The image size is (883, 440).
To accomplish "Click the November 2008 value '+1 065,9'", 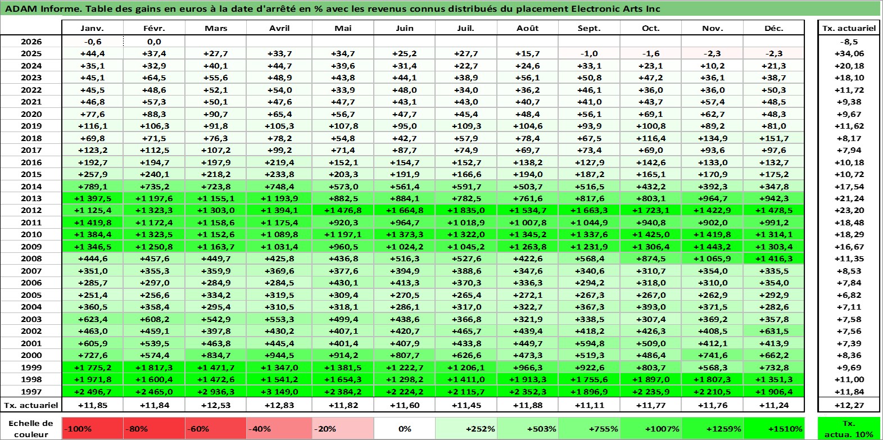I will point(712,258).
